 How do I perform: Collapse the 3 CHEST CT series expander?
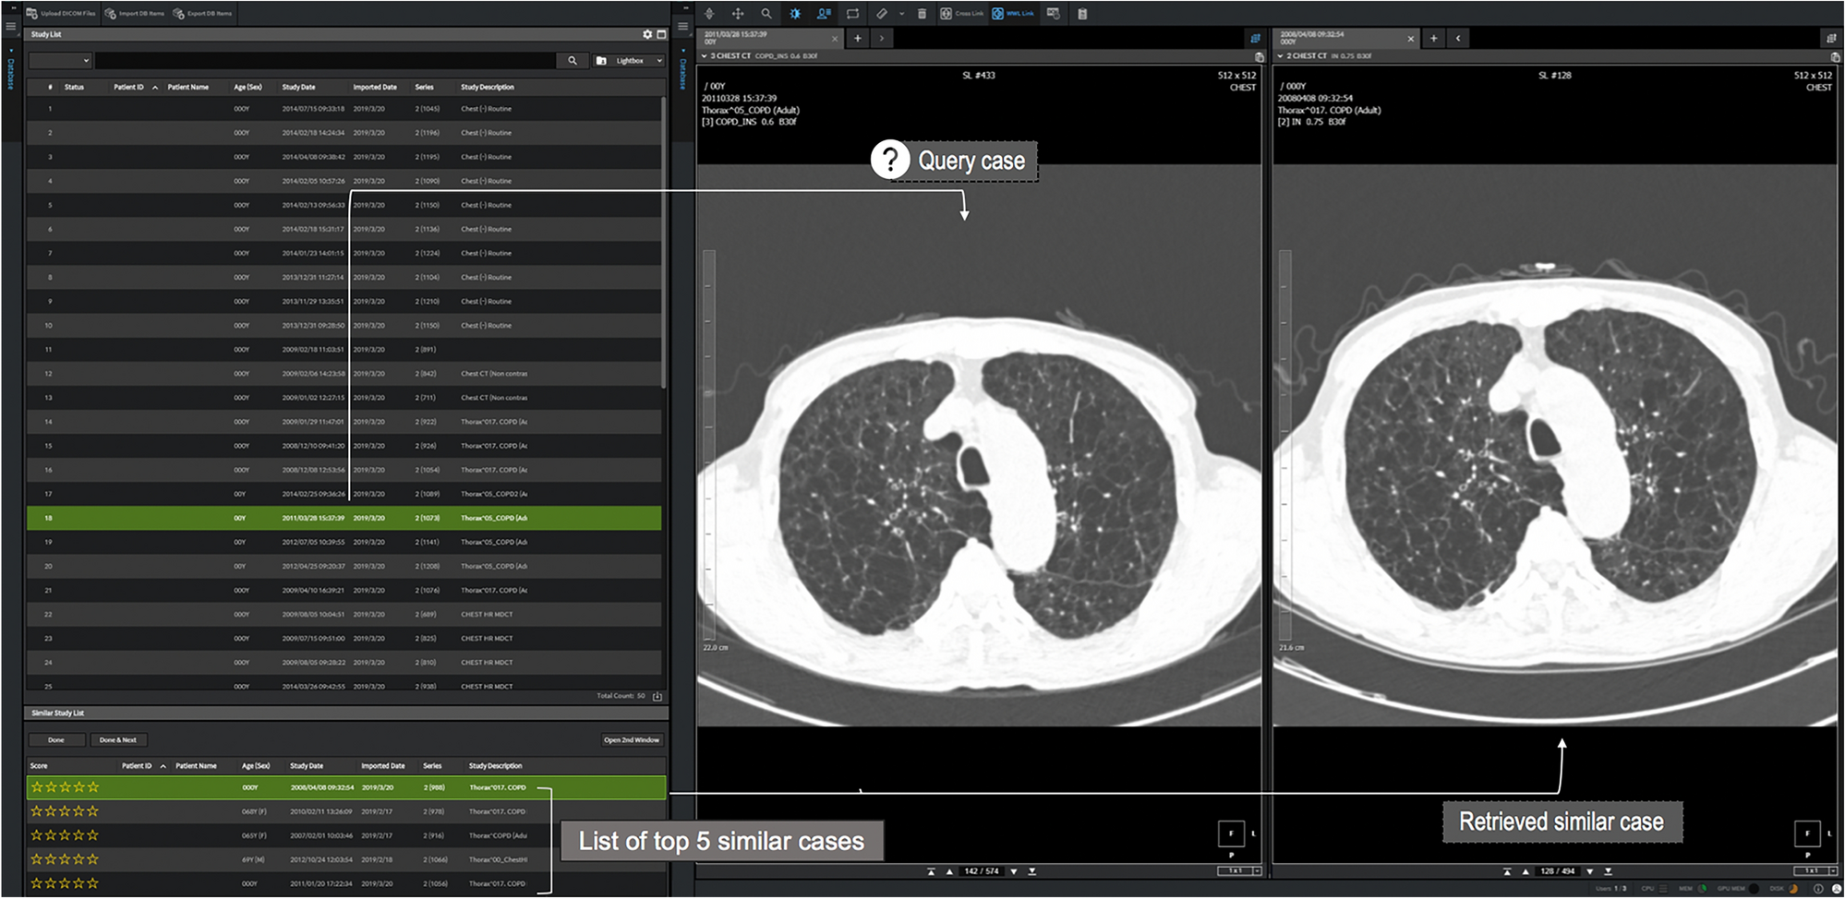click(x=705, y=56)
